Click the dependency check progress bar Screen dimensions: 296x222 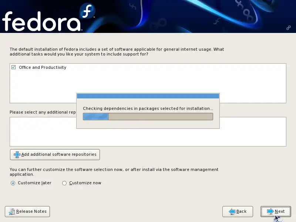(148, 117)
